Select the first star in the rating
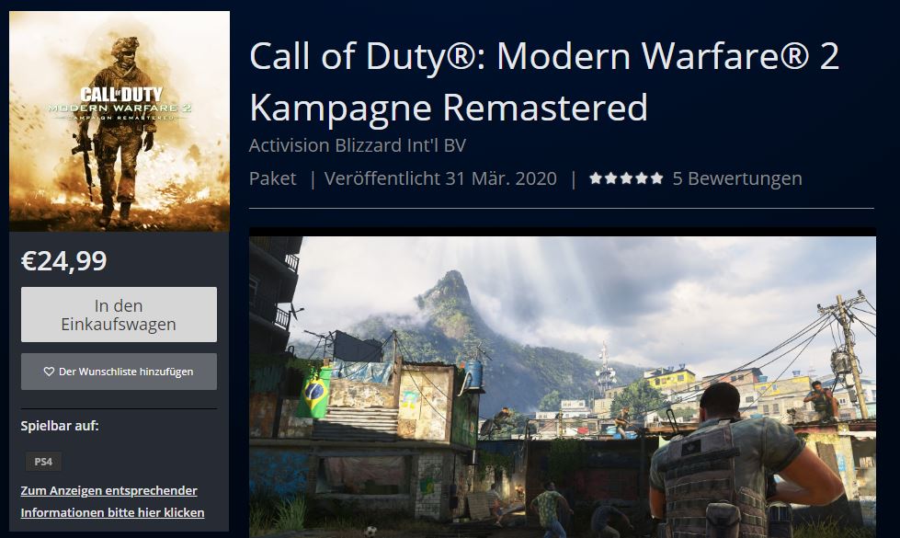 596,178
